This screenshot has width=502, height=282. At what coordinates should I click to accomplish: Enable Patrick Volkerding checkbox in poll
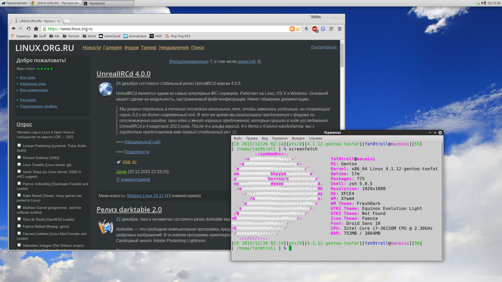click(x=19, y=183)
